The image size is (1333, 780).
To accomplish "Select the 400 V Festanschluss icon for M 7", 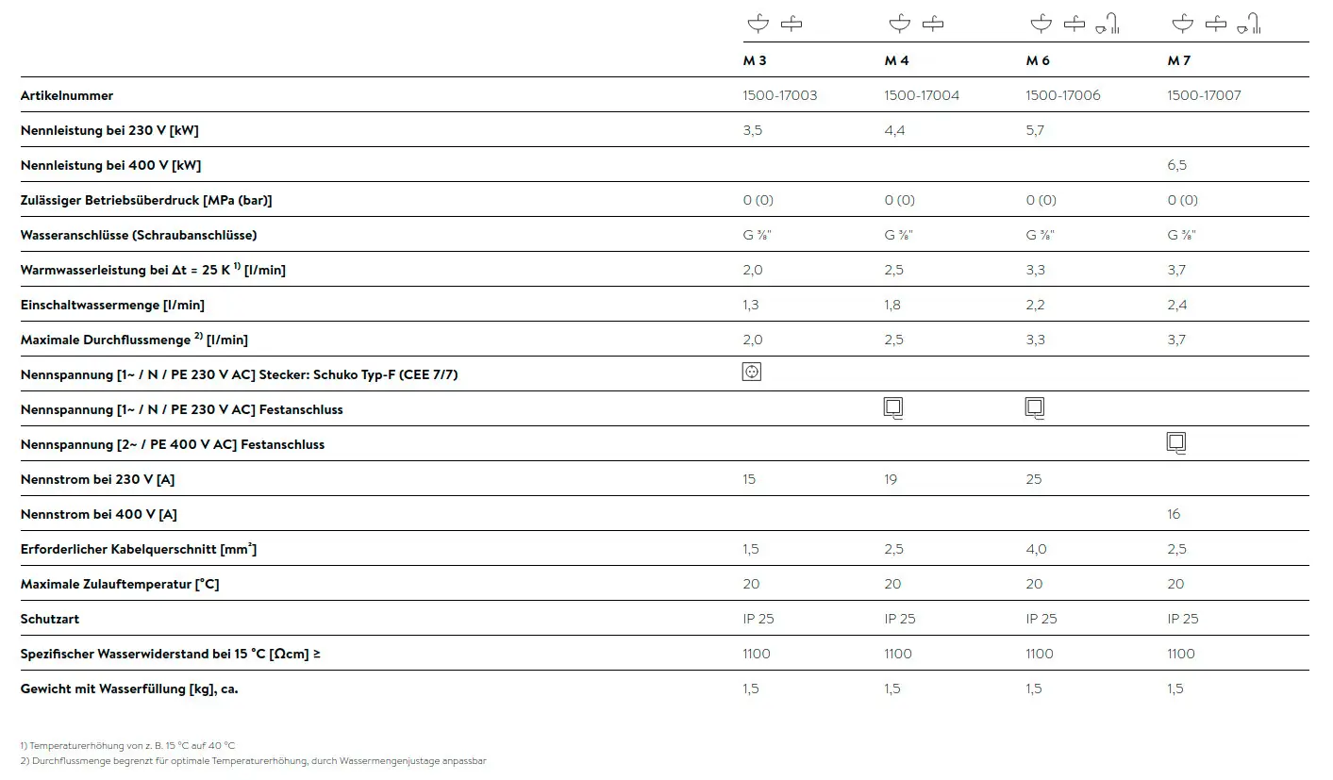I will click(1176, 443).
